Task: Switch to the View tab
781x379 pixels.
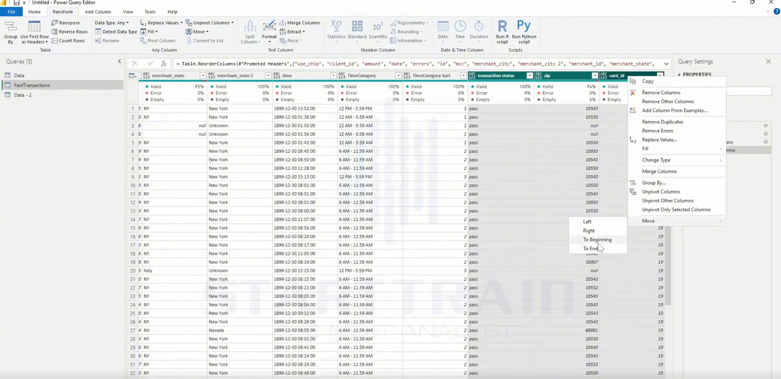Action: (x=128, y=12)
